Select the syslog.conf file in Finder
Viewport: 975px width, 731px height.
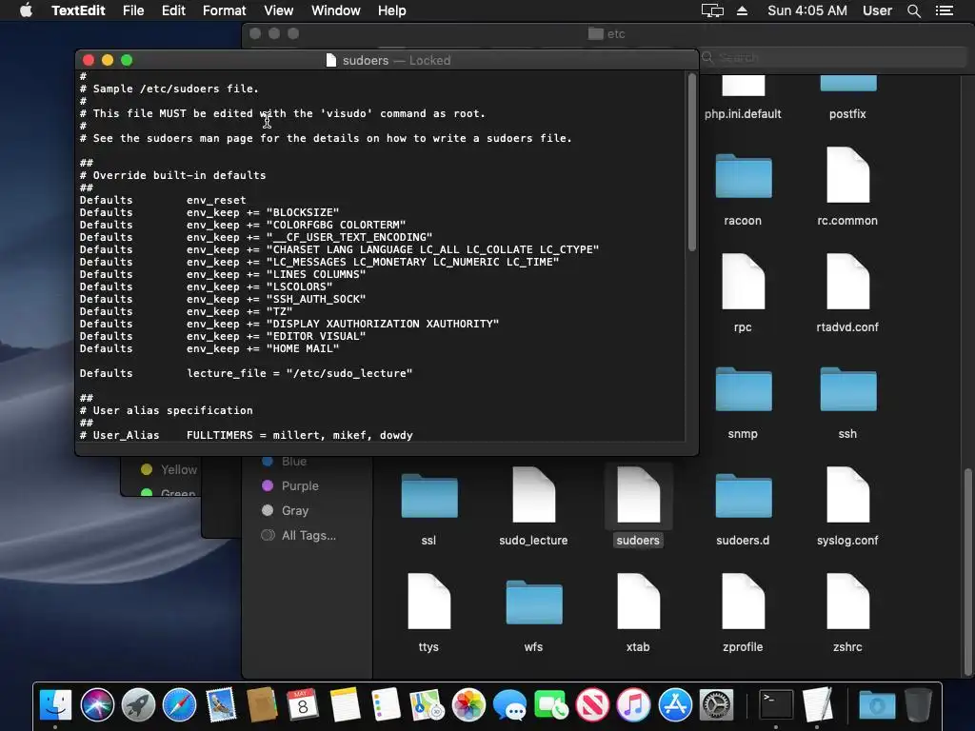click(x=847, y=495)
